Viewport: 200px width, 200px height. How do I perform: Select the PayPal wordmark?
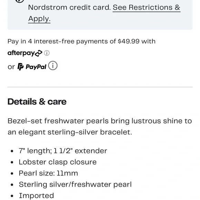36,67
